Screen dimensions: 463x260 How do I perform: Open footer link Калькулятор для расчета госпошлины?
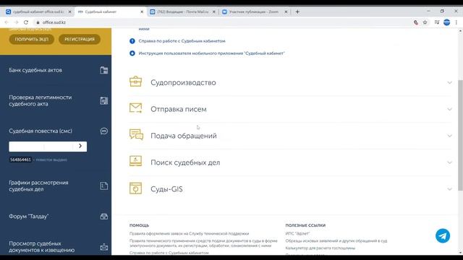click(320, 248)
